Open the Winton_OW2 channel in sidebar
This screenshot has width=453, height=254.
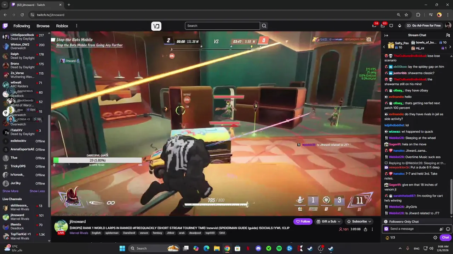[x=24, y=47]
